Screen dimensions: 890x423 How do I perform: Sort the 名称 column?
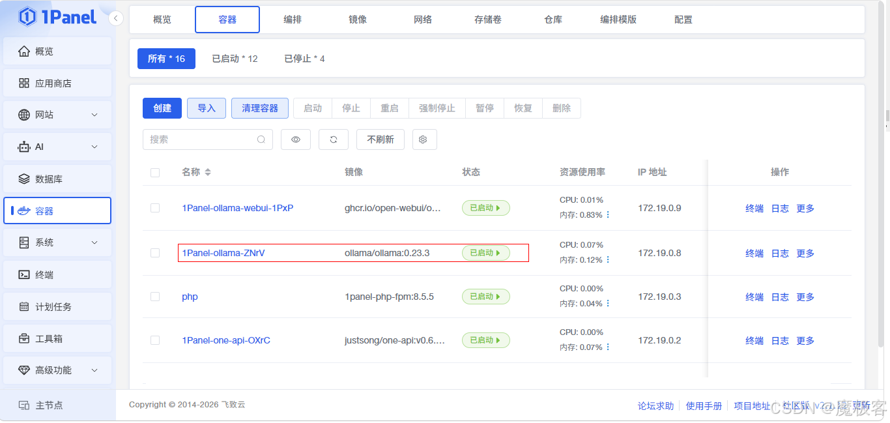click(x=208, y=172)
